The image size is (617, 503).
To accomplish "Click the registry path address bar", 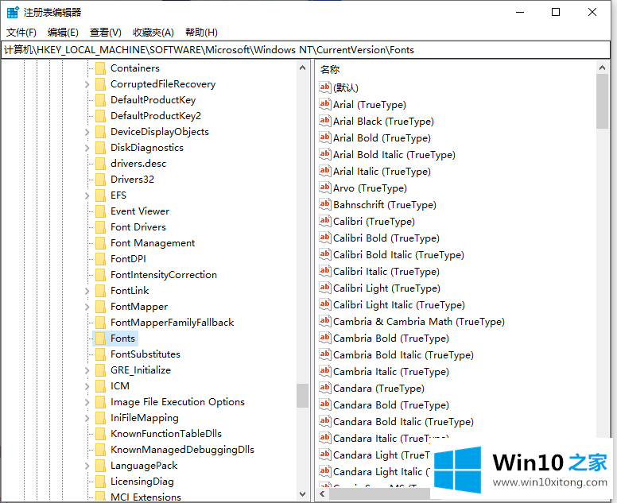I will pos(305,50).
